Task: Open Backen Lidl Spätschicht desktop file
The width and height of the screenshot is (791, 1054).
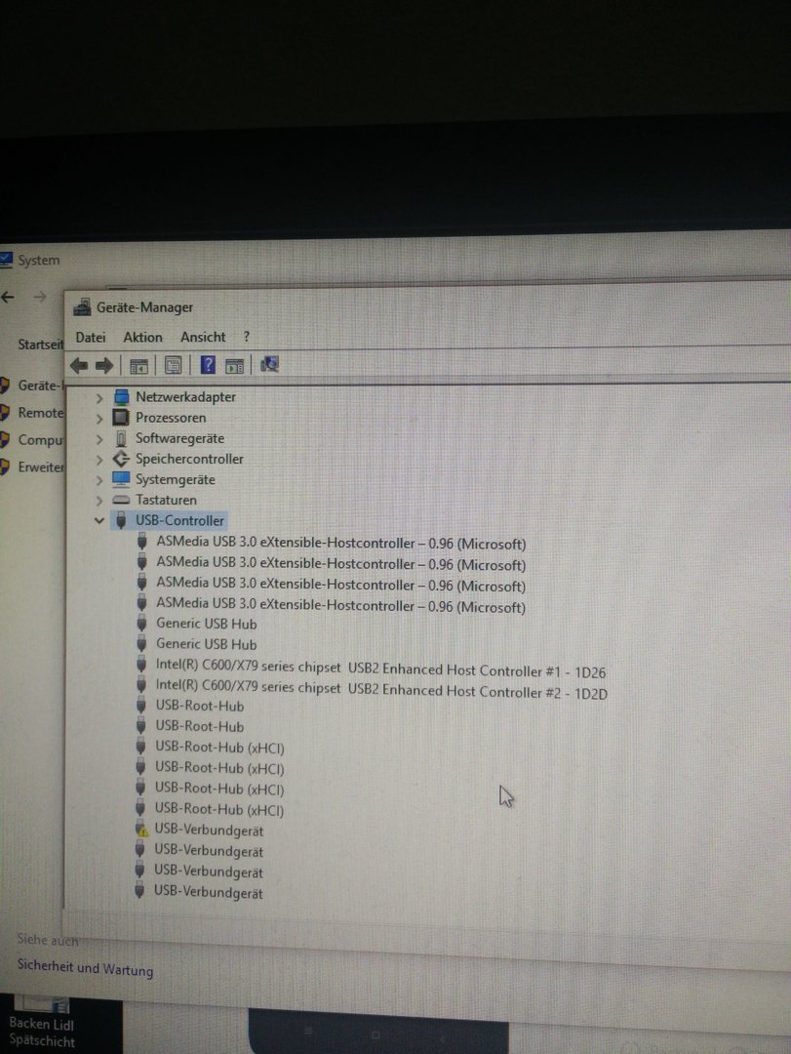Action: 41,1023
